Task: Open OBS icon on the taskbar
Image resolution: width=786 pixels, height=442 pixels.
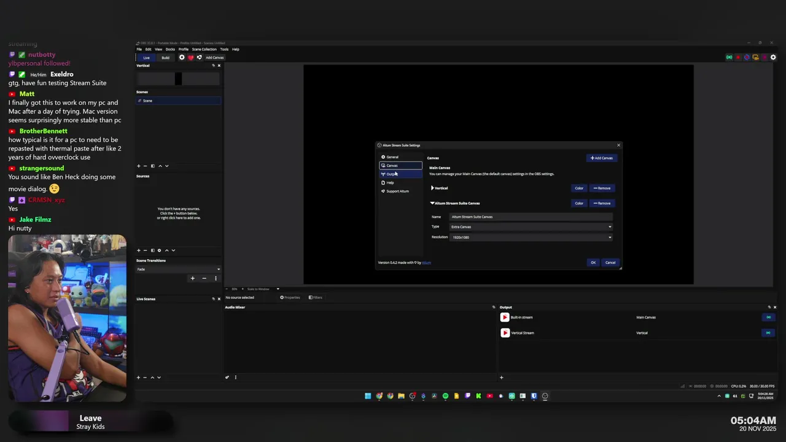Action: tap(545, 396)
